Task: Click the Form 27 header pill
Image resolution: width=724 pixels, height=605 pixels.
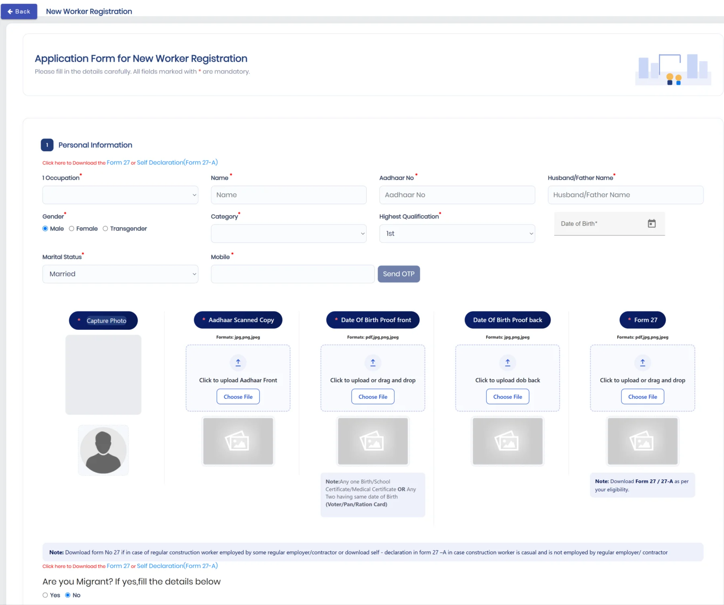Action: (643, 320)
